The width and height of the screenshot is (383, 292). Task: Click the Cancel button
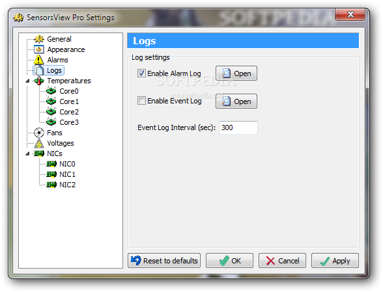click(x=282, y=261)
